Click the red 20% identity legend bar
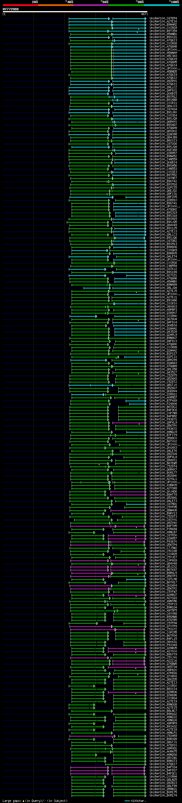Image resolution: width=182 pixels, height=803 pixels. tap(20, 5)
